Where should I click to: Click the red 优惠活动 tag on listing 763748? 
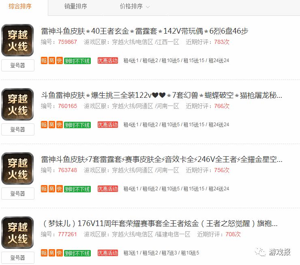(108, 189)
